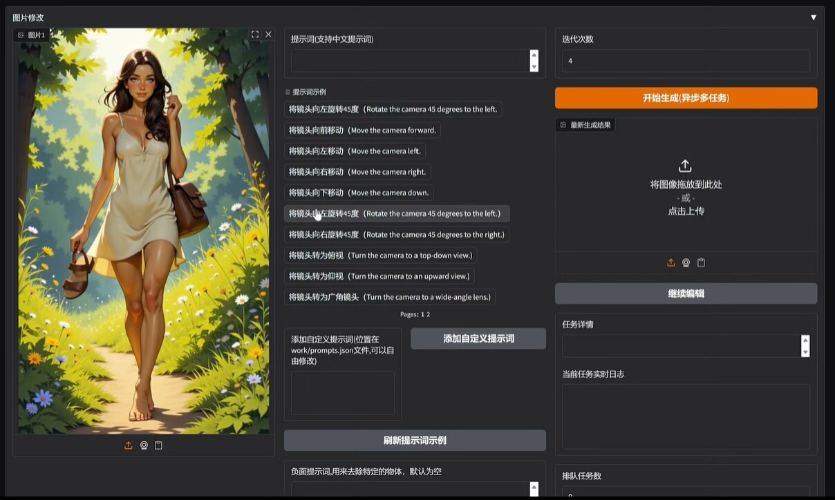Click the upload arrow in drop area
Screen dimensions: 835x500
click(685, 166)
